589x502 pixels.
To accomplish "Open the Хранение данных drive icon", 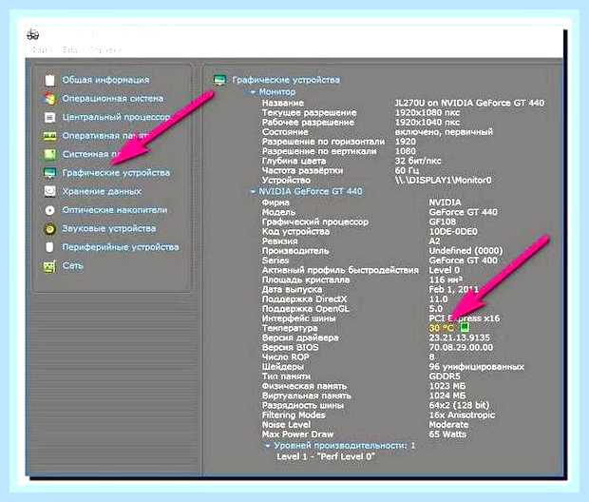I will (50, 191).
